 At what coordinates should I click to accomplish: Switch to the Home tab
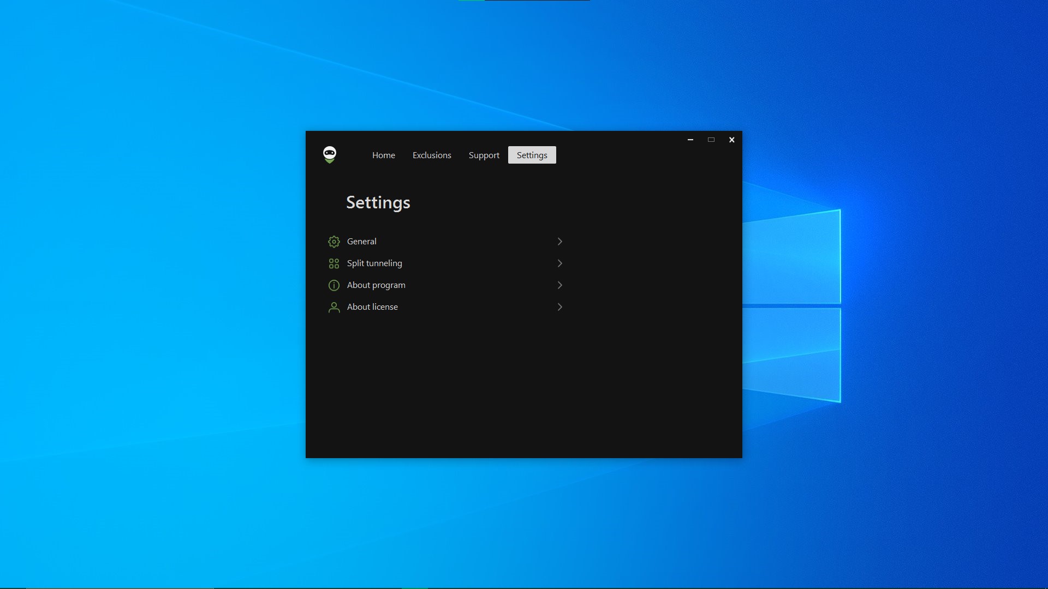coord(384,155)
